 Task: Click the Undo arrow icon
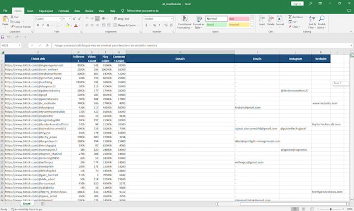8,37
